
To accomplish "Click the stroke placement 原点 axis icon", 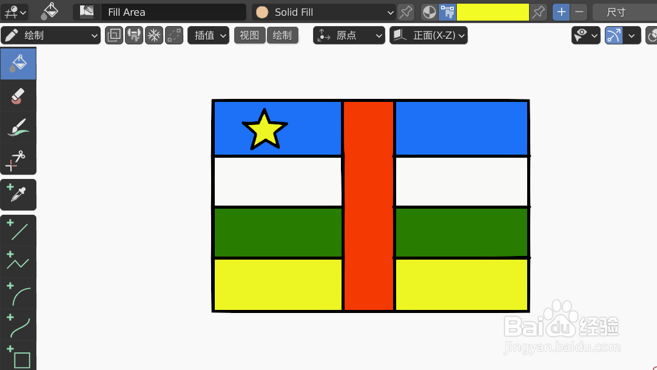I will (323, 36).
